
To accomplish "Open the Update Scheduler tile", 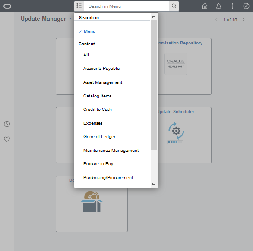I will point(184,135).
